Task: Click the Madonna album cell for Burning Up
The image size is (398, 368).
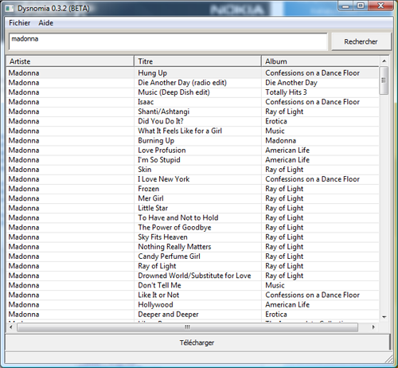Action: (x=281, y=140)
